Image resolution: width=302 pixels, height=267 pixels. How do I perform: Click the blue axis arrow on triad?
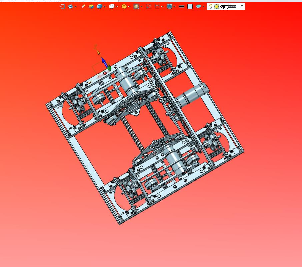[x=104, y=62]
